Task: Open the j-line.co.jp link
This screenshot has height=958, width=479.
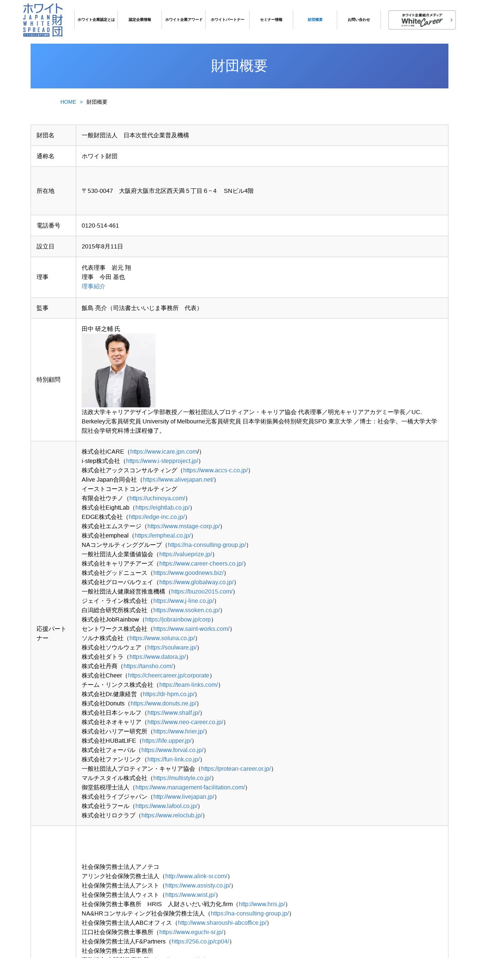Action: point(184,601)
